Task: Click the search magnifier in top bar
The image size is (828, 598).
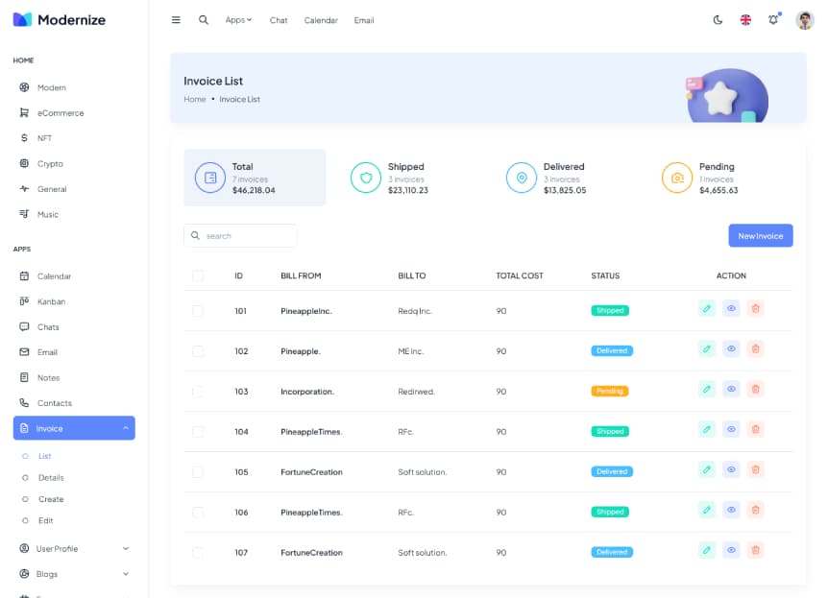Action: 204,20
